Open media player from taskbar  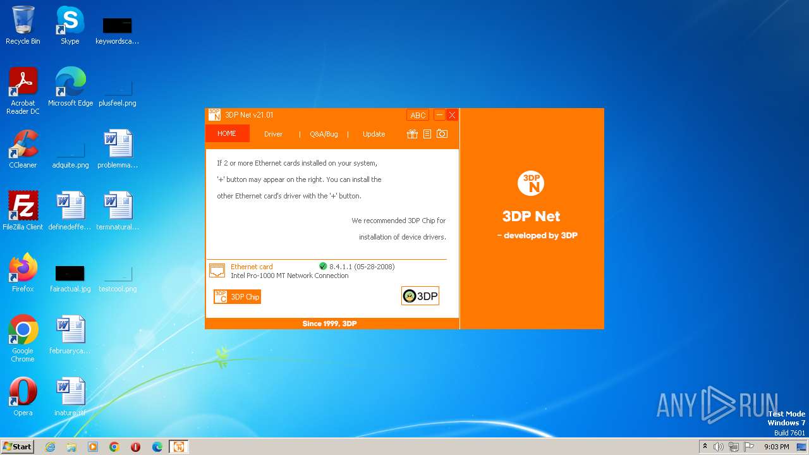(x=93, y=447)
